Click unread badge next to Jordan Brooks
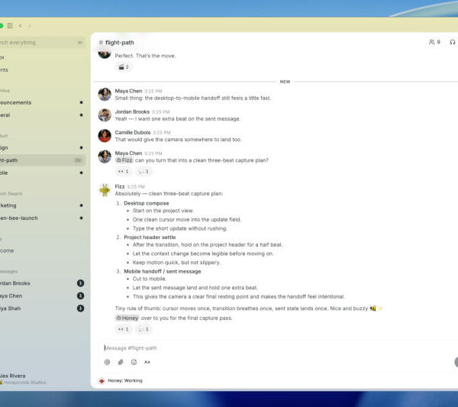 click(x=80, y=283)
